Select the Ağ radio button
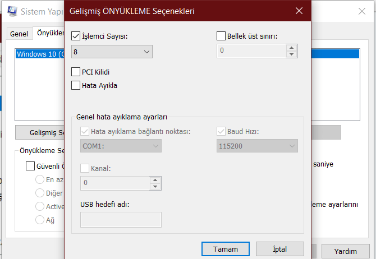Image resolution: width=376 pixels, height=259 pixels. [x=40, y=220]
